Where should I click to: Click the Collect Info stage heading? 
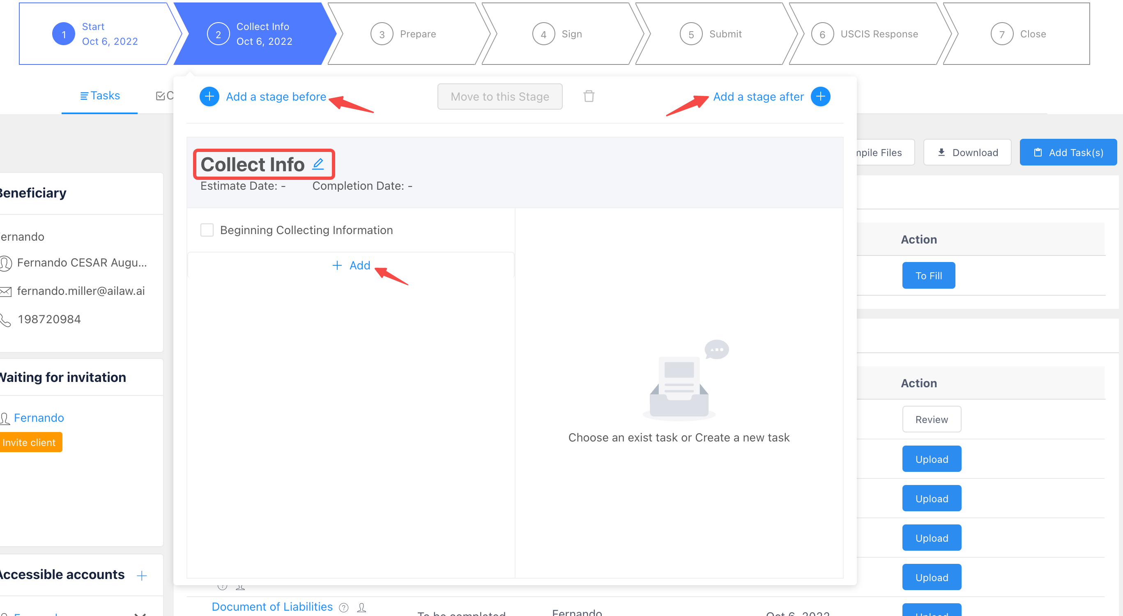(x=253, y=164)
